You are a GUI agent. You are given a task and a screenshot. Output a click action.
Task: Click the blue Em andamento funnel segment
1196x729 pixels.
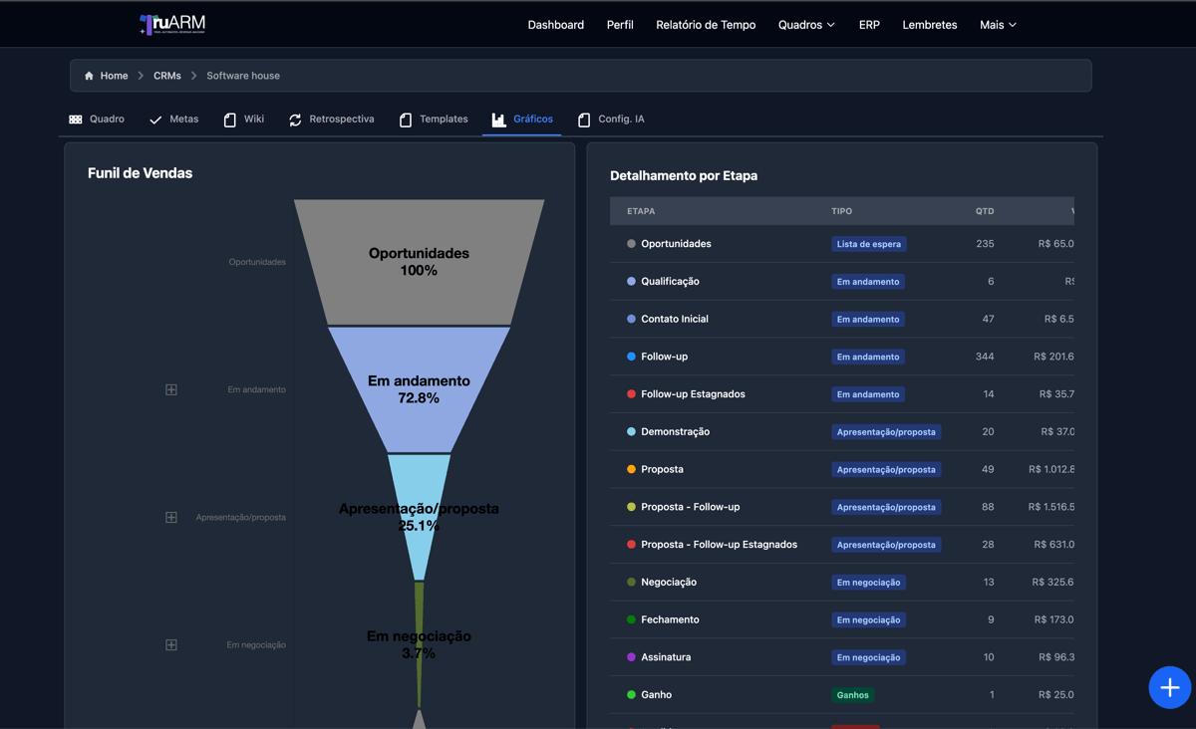tap(419, 389)
